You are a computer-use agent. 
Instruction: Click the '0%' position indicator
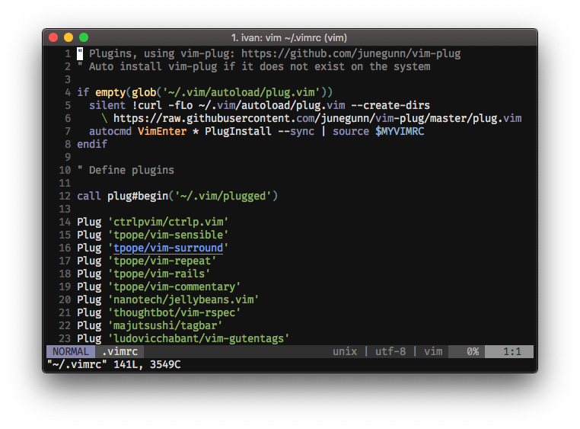tap(473, 351)
